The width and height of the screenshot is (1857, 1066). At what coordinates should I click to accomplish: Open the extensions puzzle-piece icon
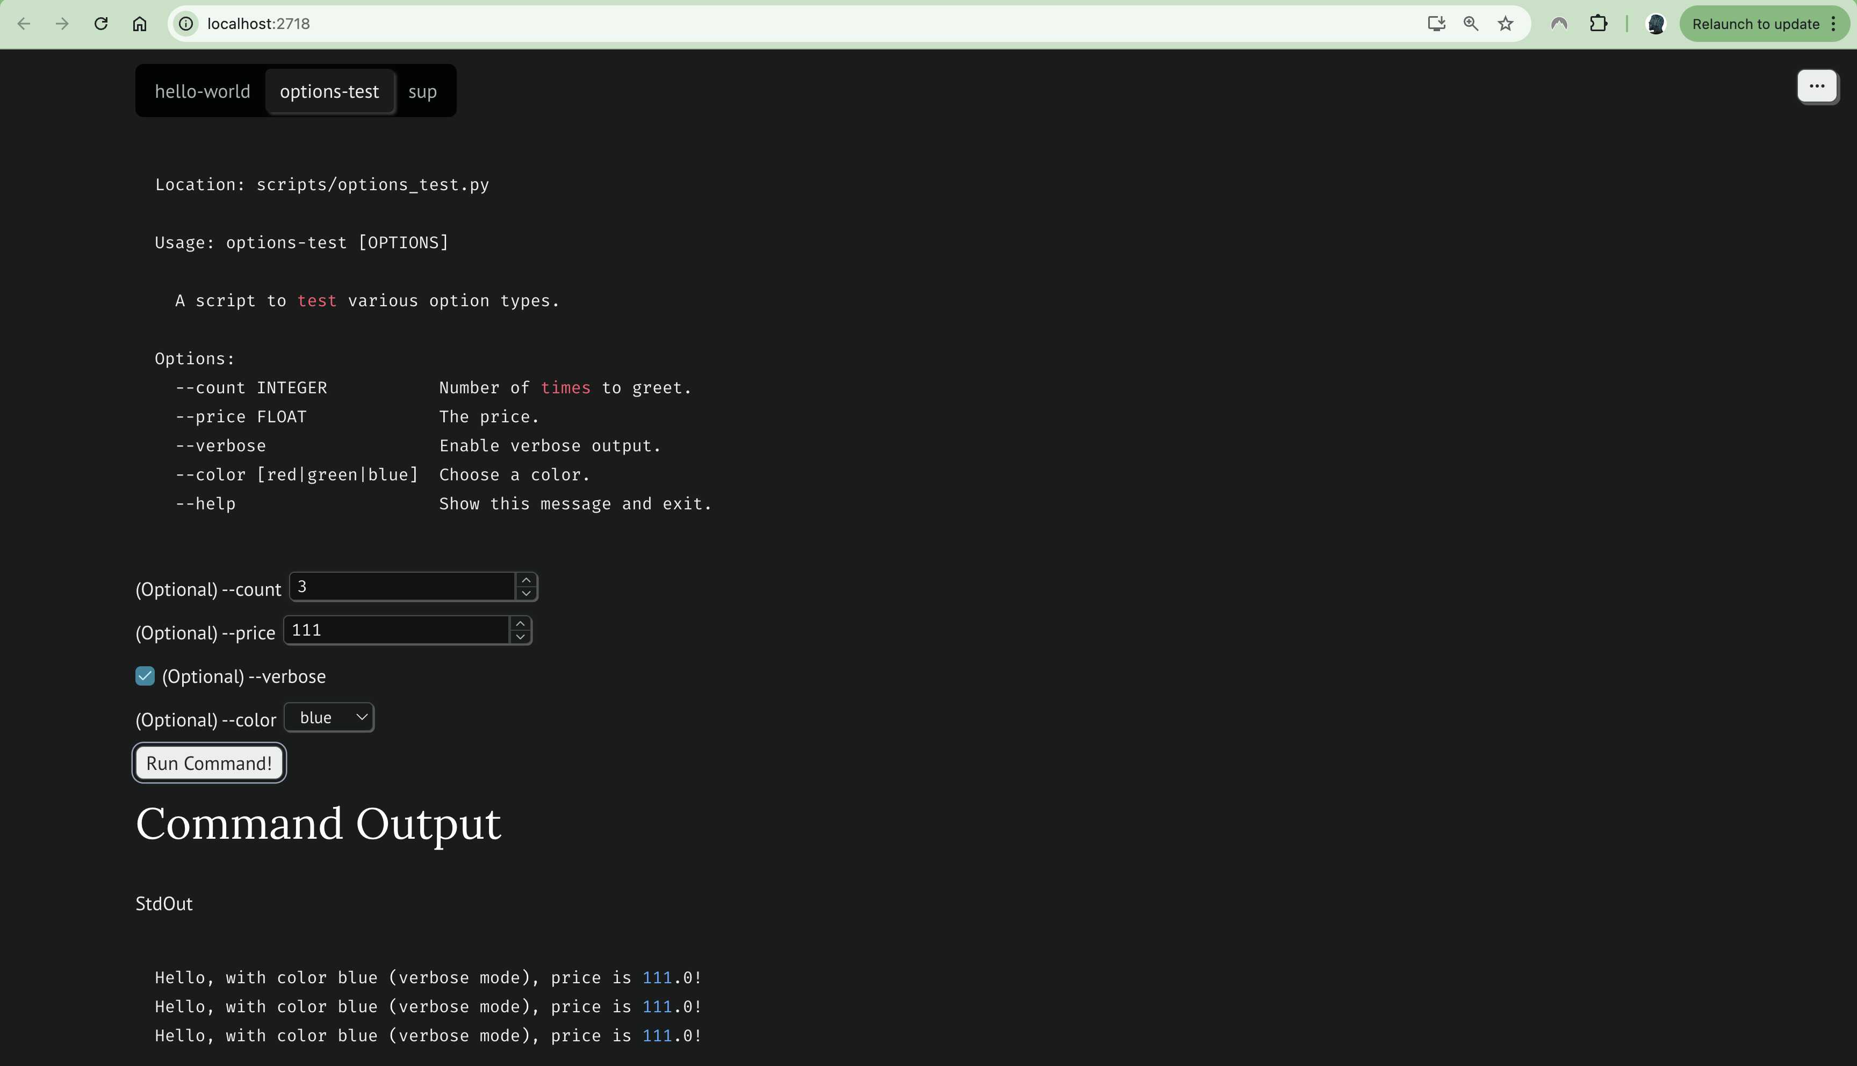[x=1598, y=24]
